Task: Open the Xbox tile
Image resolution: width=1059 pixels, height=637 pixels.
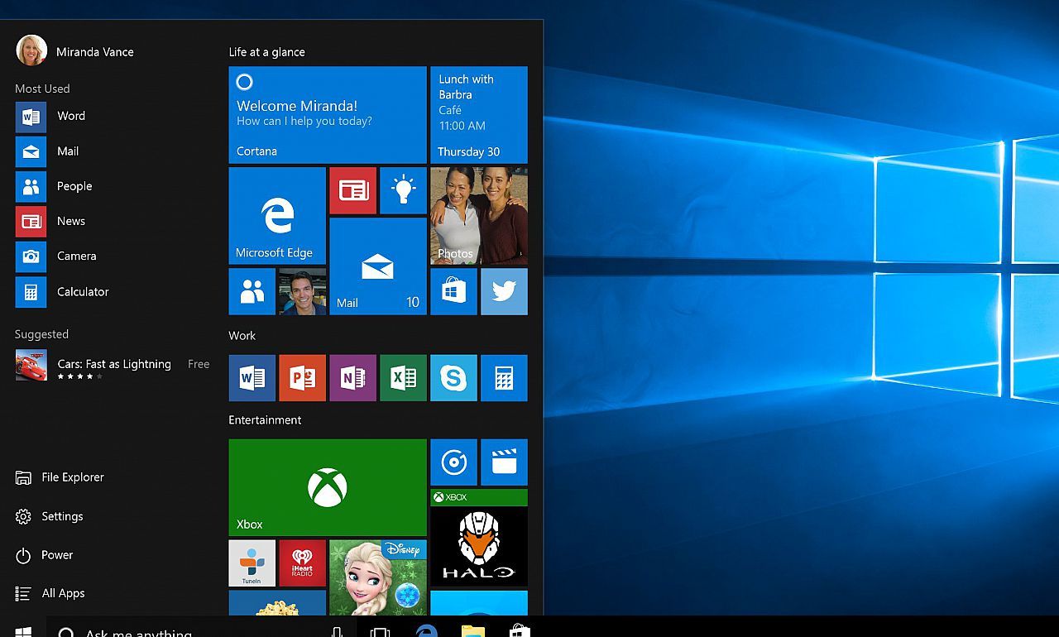Action: [x=328, y=487]
